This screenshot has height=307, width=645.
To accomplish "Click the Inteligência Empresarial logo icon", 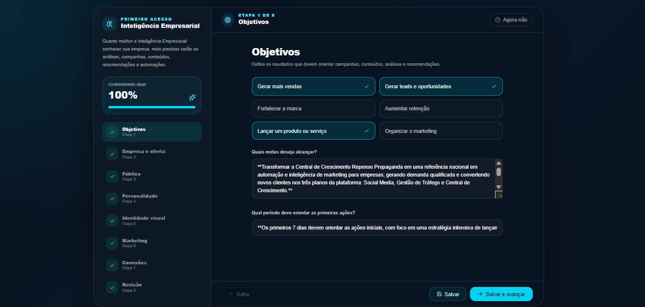I will (x=109, y=24).
